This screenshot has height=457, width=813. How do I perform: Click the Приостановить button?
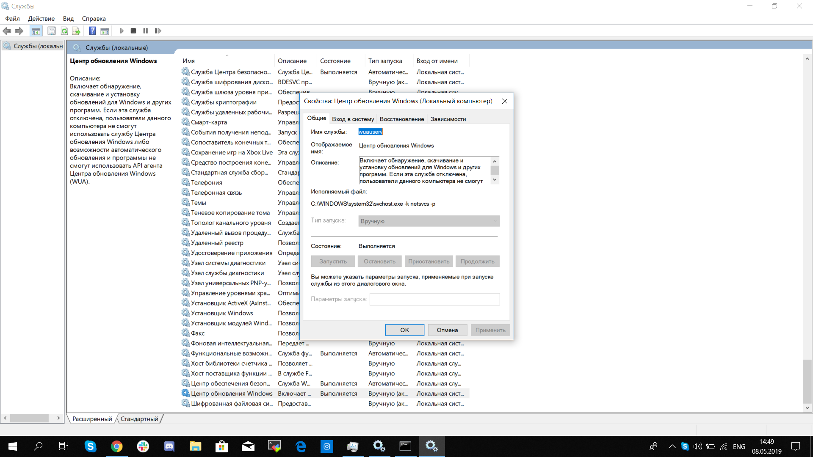(429, 262)
